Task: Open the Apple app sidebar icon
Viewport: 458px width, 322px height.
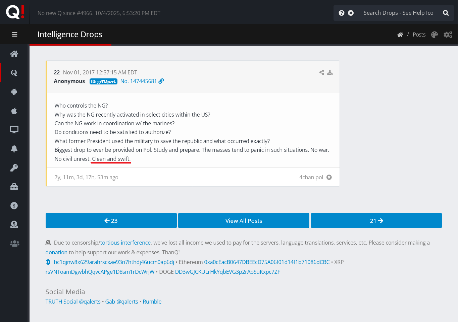Action: coord(14,111)
